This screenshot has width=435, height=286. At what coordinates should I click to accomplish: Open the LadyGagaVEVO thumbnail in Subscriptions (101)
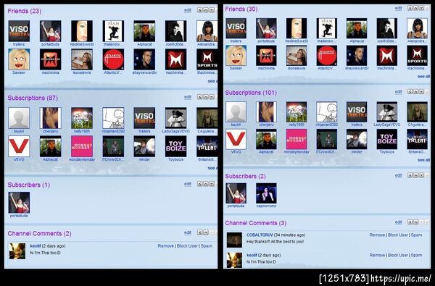click(386, 112)
